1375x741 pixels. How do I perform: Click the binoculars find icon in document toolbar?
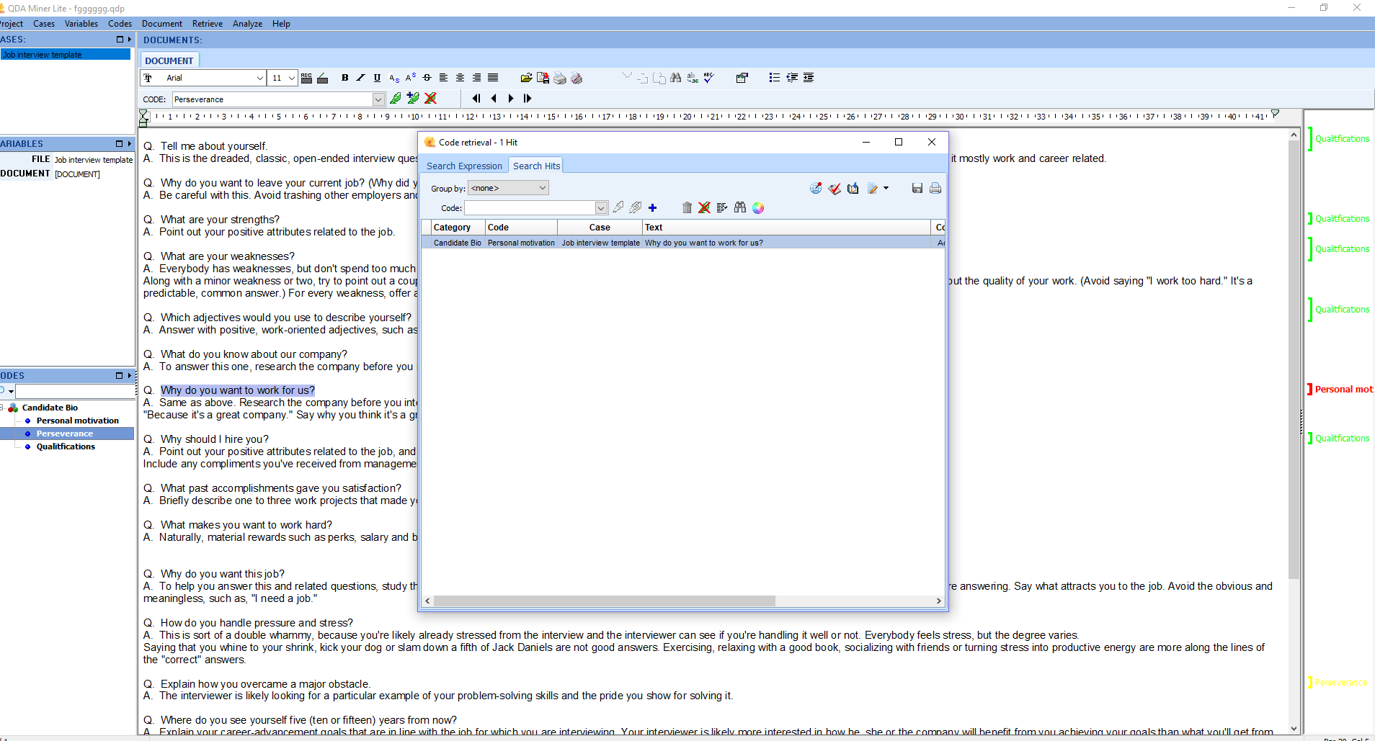pyautogui.click(x=675, y=78)
